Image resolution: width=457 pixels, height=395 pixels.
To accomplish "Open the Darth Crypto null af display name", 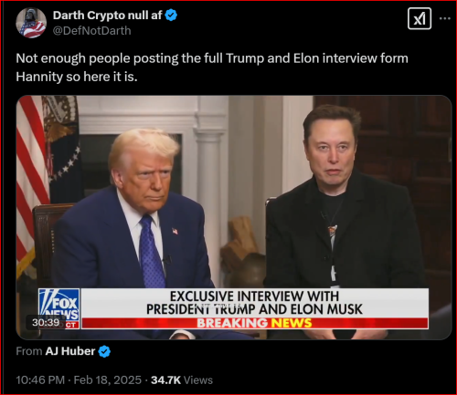I will pos(107,16).
